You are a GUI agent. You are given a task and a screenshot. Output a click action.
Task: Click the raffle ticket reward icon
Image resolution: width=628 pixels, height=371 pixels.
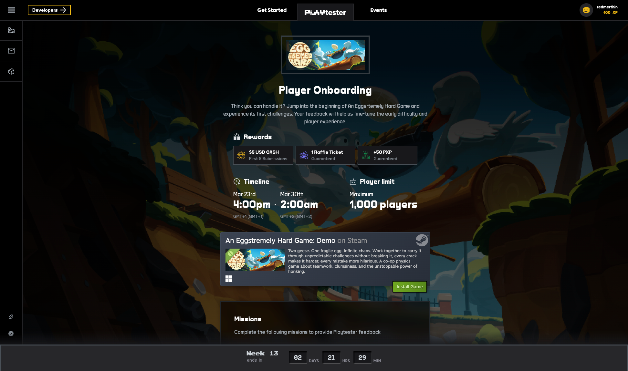303,155
